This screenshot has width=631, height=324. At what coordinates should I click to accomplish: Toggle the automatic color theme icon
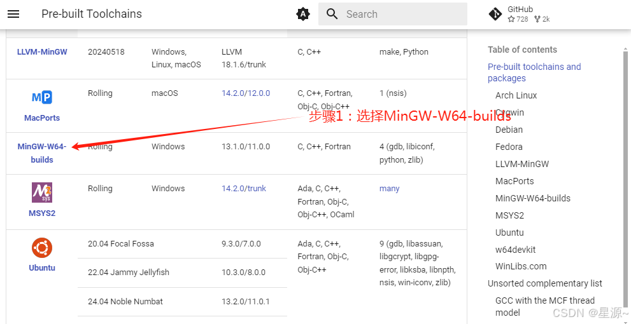[x=303, y=14]
